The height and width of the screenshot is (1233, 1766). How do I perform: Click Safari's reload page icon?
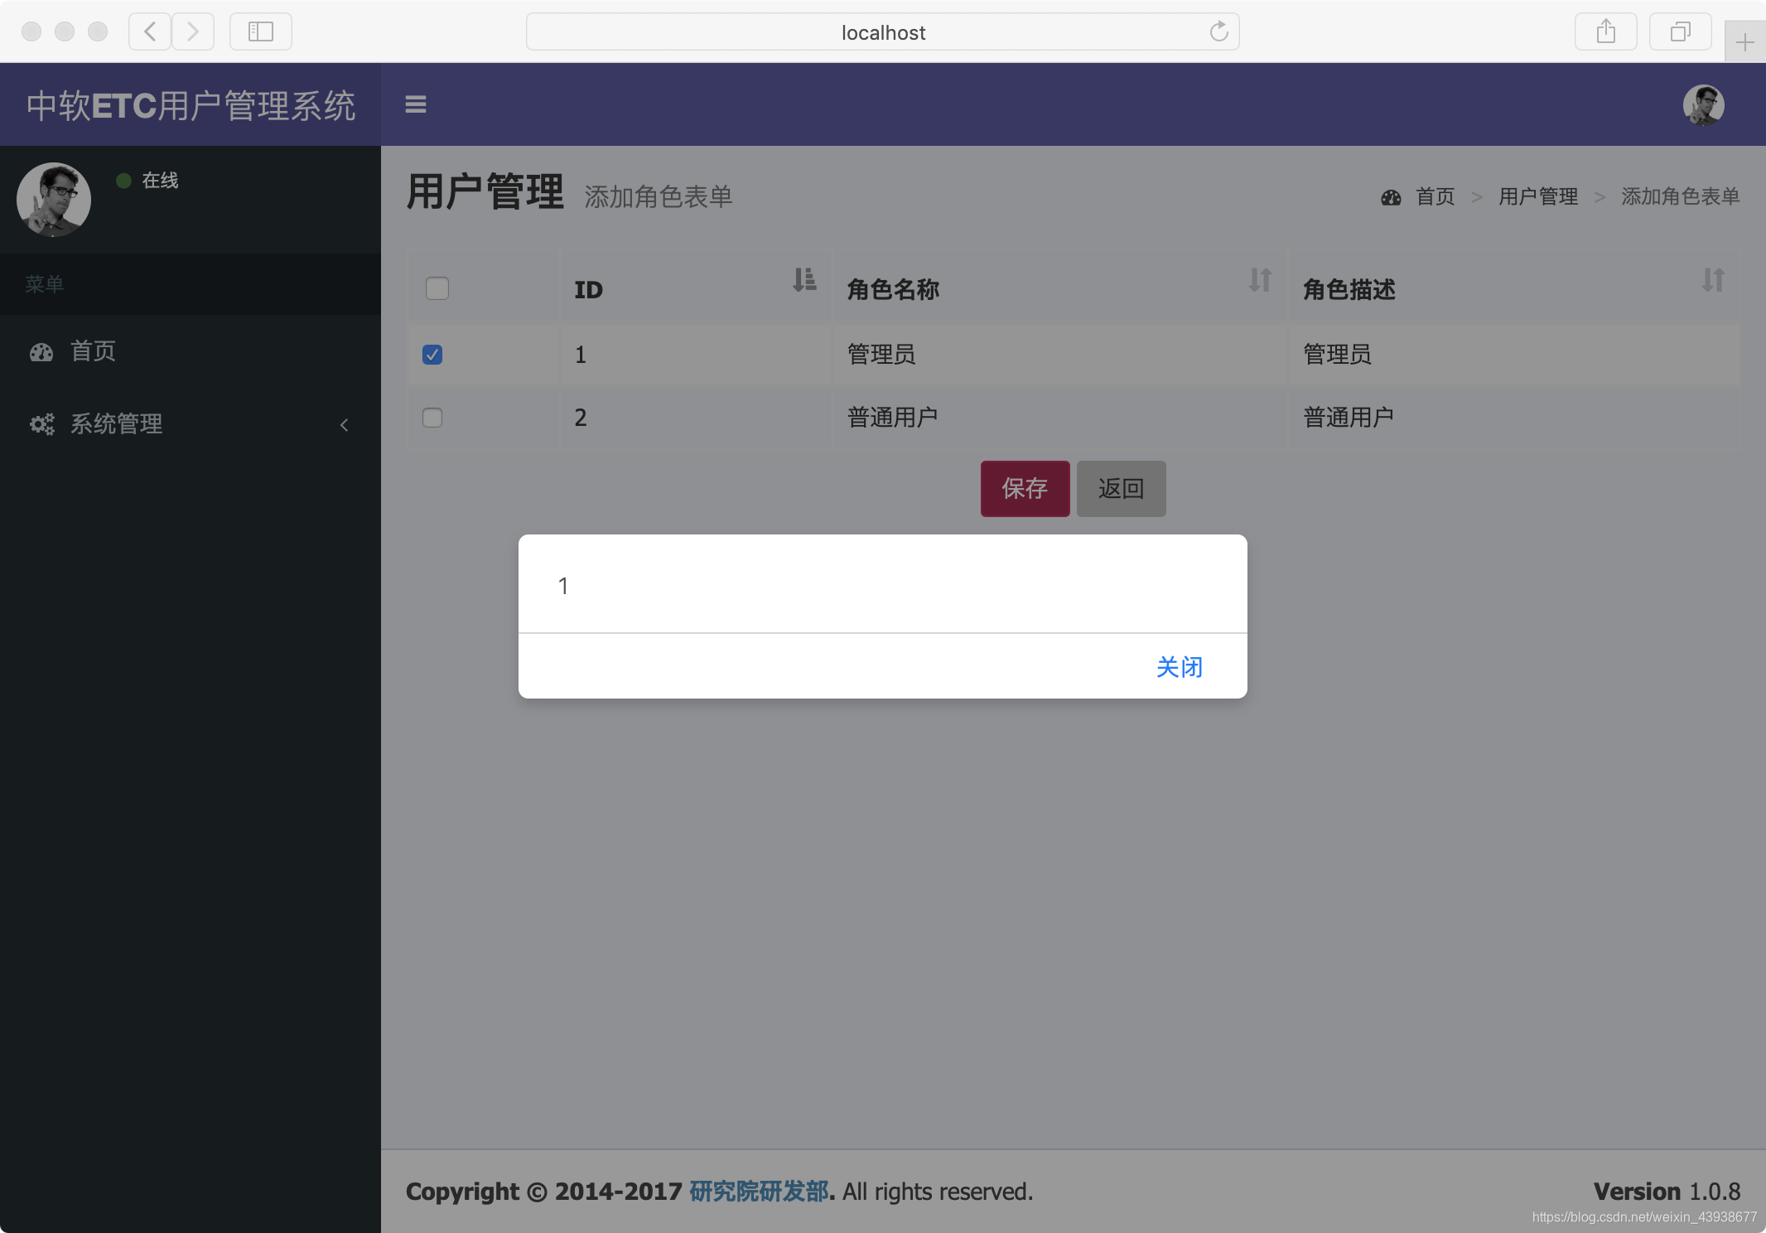[1218, 31]
